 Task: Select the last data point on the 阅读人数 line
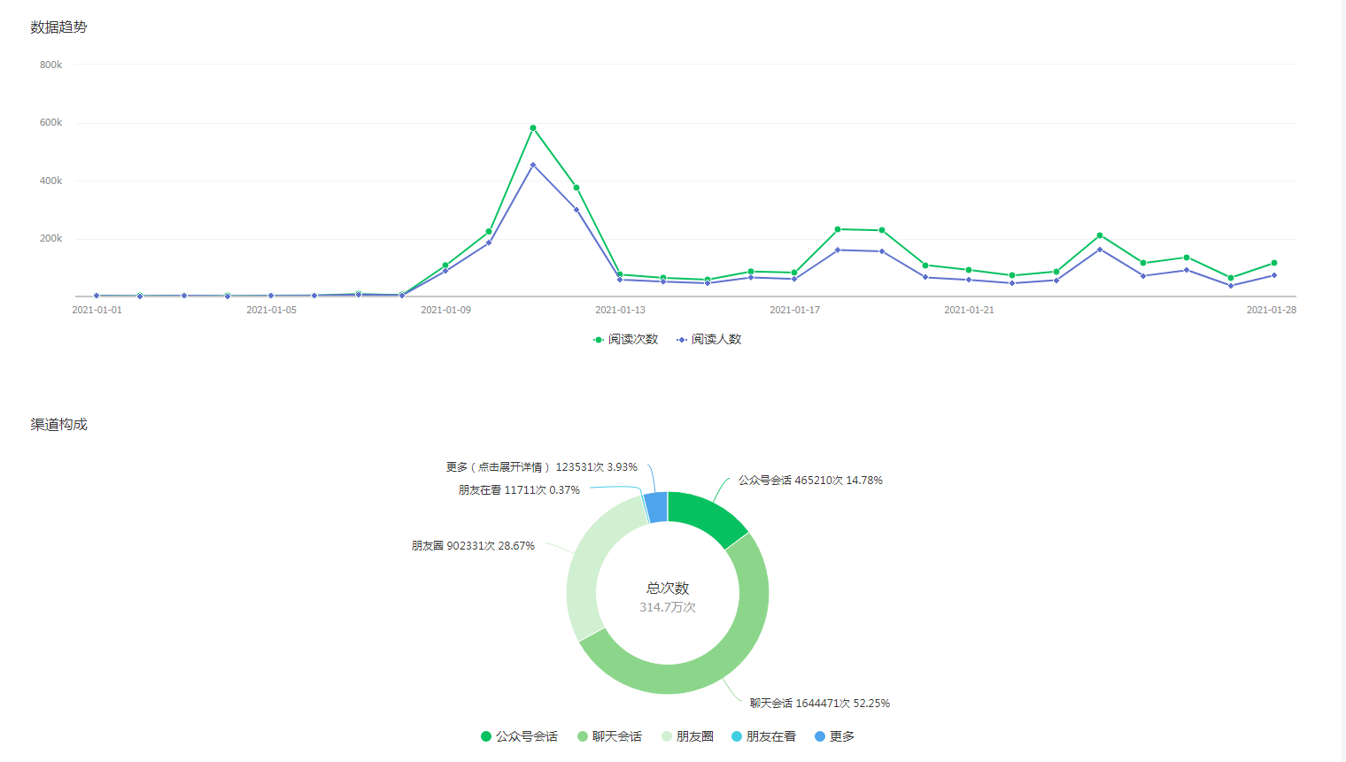coord(1273,275)
